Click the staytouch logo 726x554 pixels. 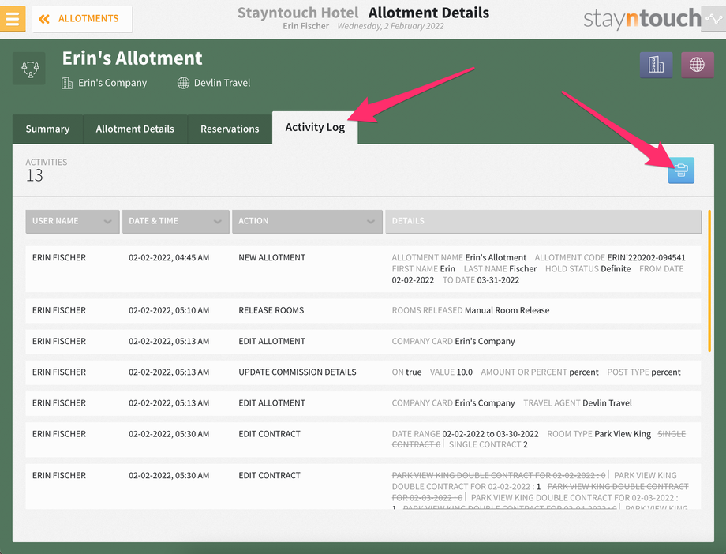[642, 19]
